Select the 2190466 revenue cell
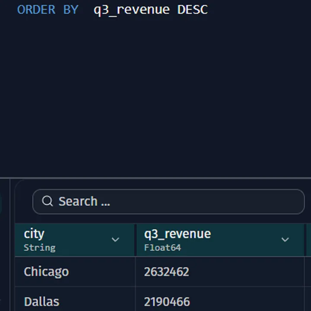Image resolution: width=311 pixels, height=311 pixels. click(x=220, y=299)
